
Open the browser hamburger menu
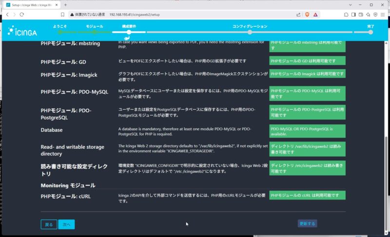(383, 15)
